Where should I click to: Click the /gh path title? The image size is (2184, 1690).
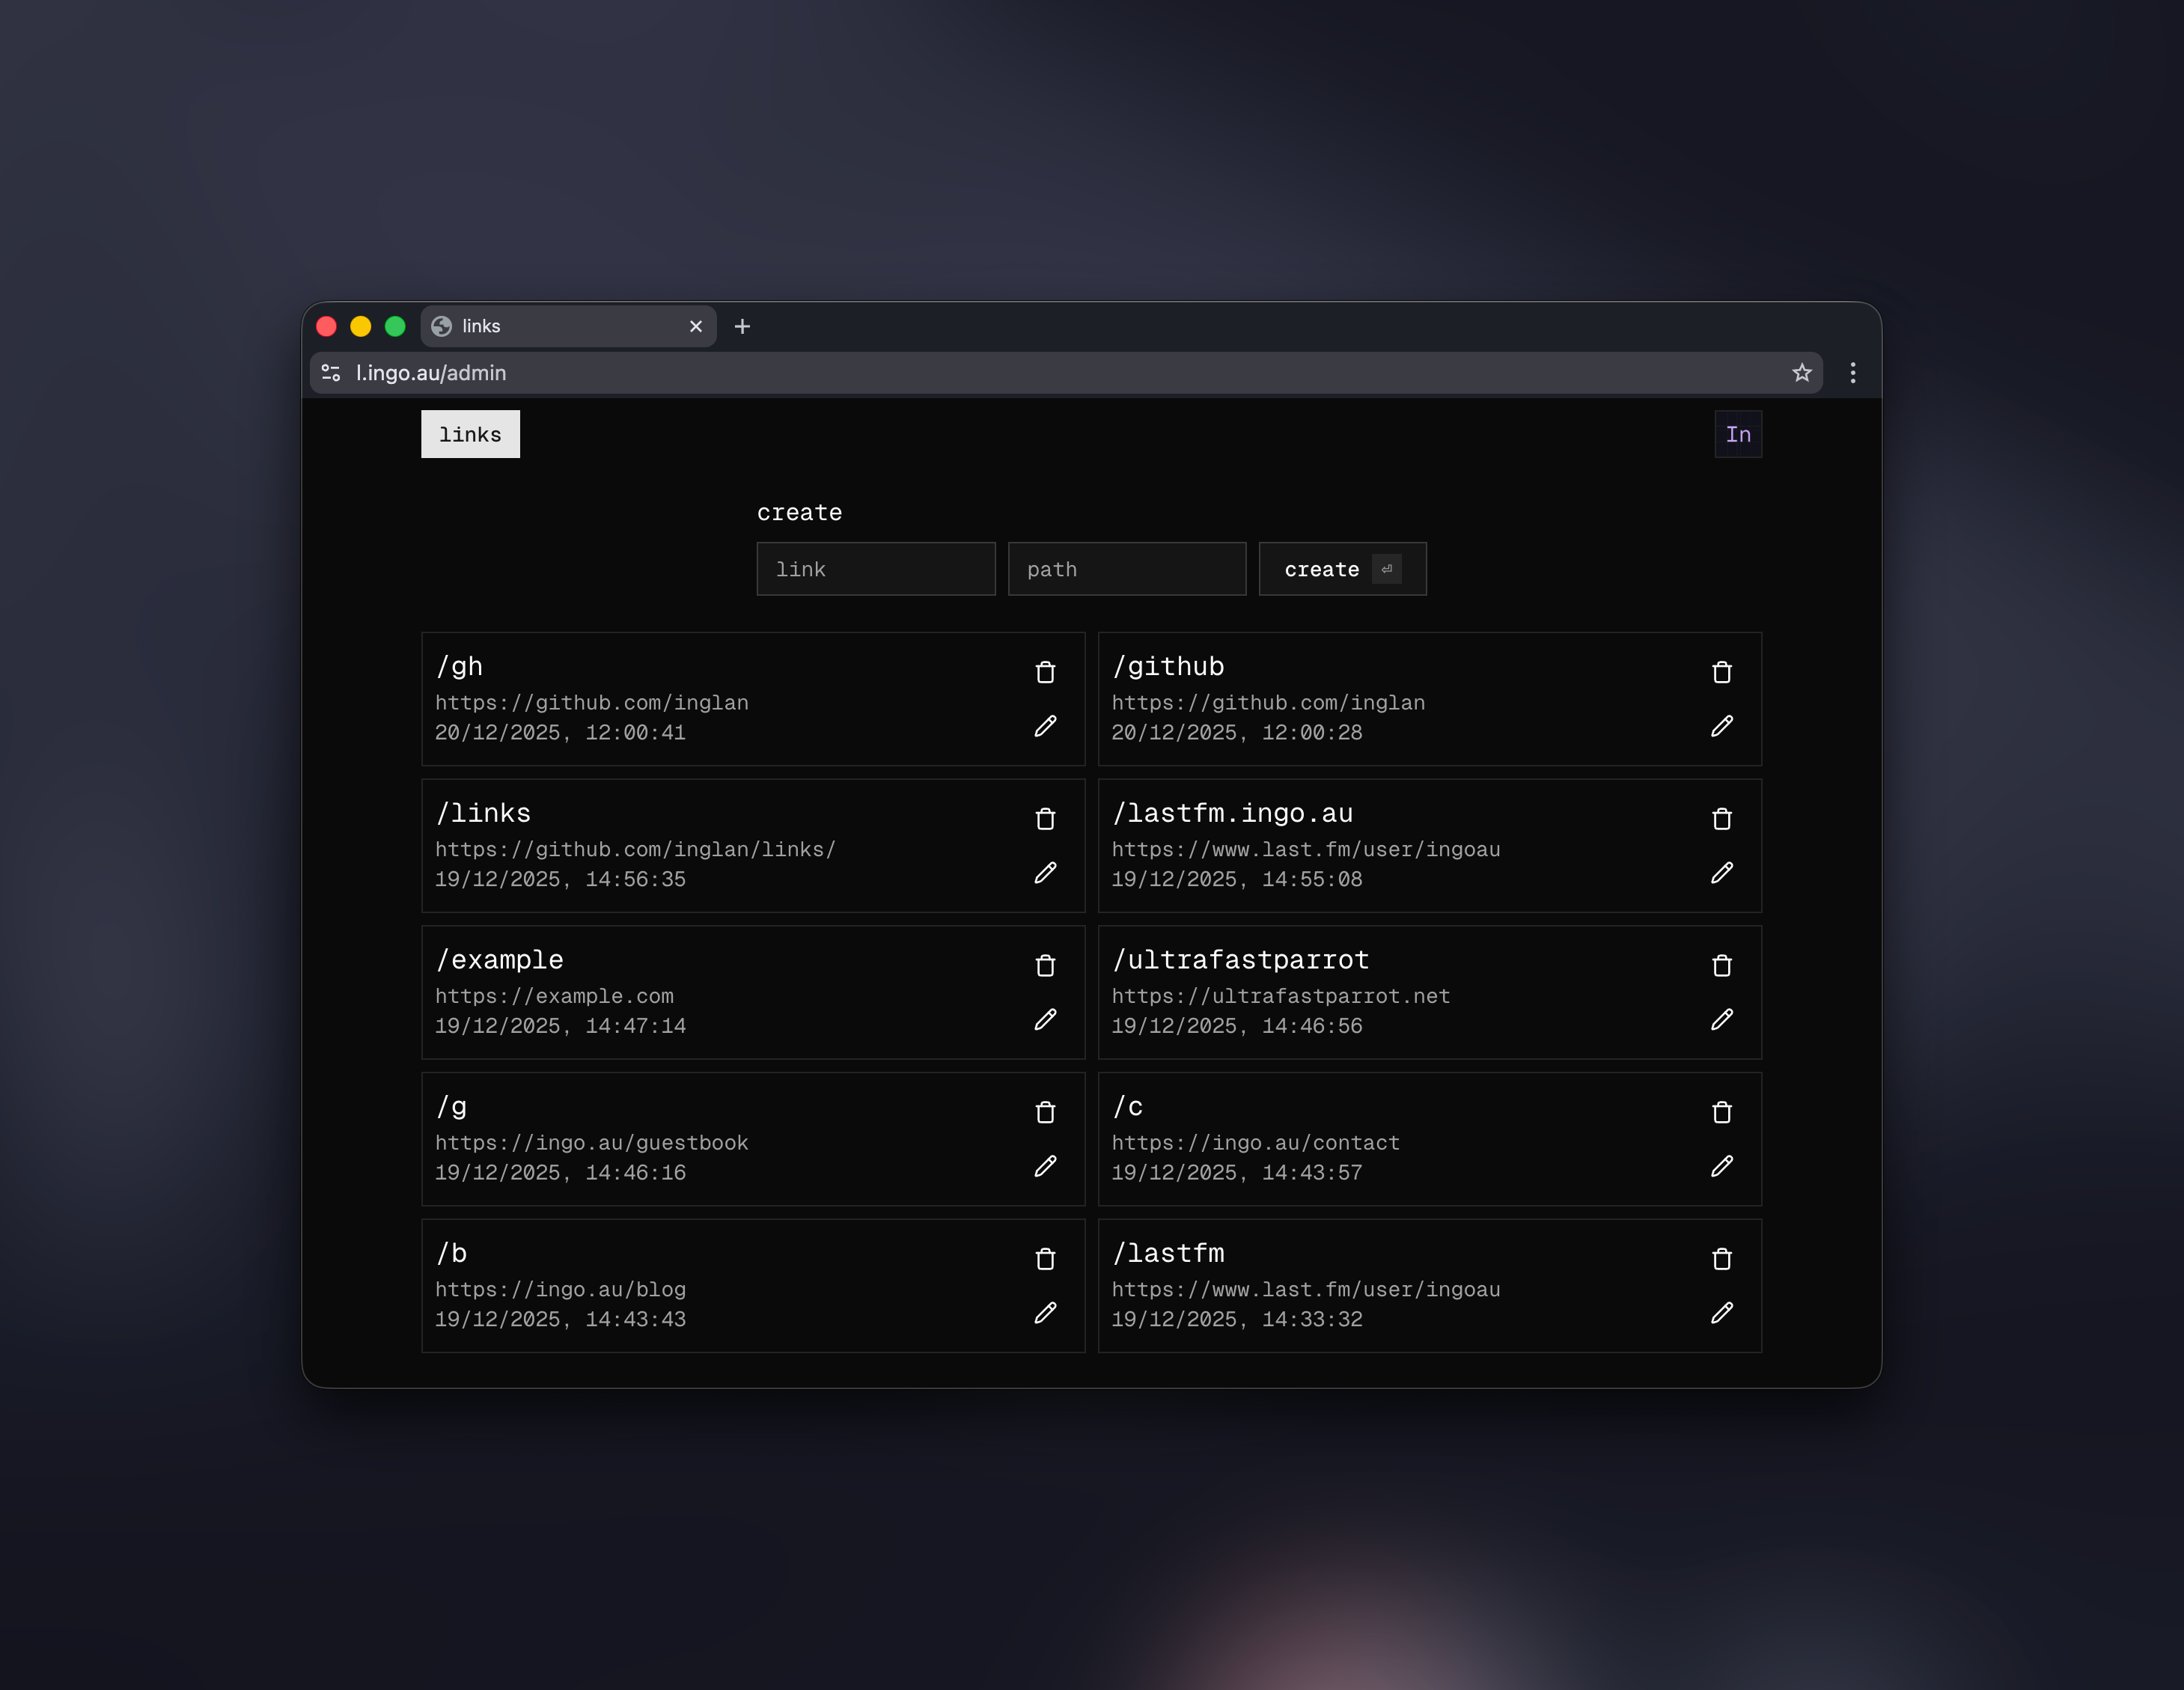point(459,667)
